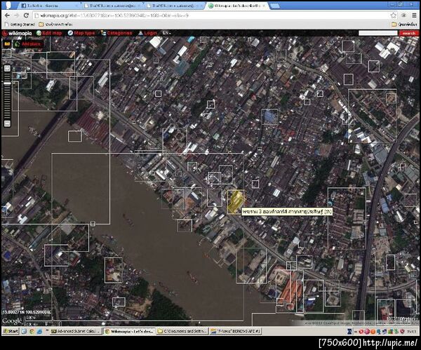This screenshot has width=421, height=350.
Task: Switch to the third browser tab
Action: coord(175,6)
